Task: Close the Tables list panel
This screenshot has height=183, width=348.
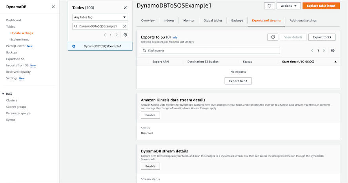Action: (125, 7)
